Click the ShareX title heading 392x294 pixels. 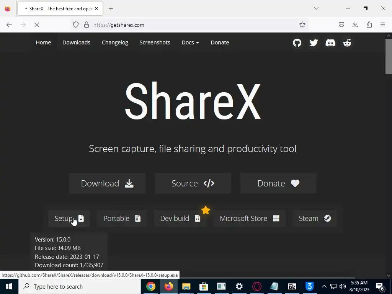pyautogui.click(x=193, y=101)
